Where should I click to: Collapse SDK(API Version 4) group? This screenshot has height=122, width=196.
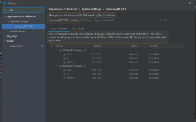pos(57,66)
